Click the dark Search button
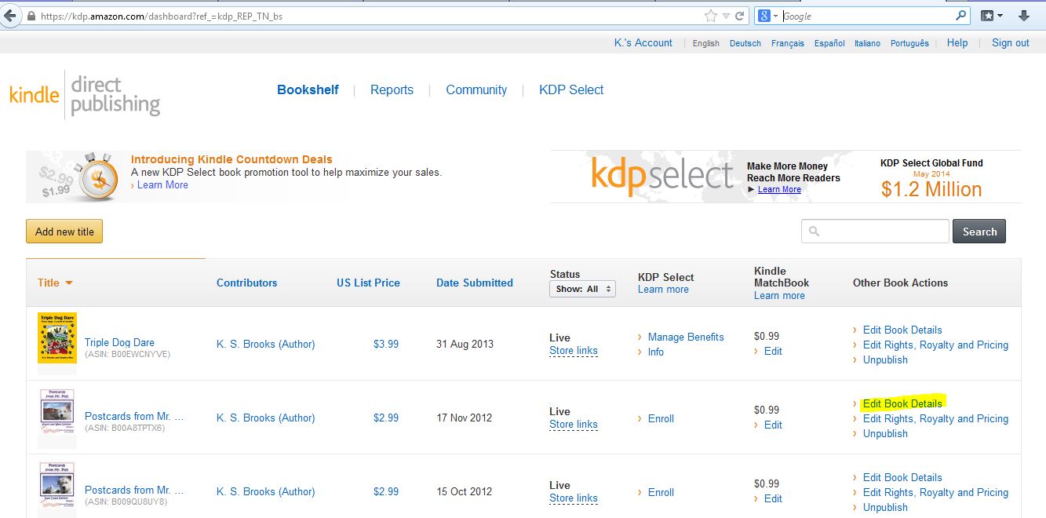Viewport: 1046px width, 518px height. (979, 232)
